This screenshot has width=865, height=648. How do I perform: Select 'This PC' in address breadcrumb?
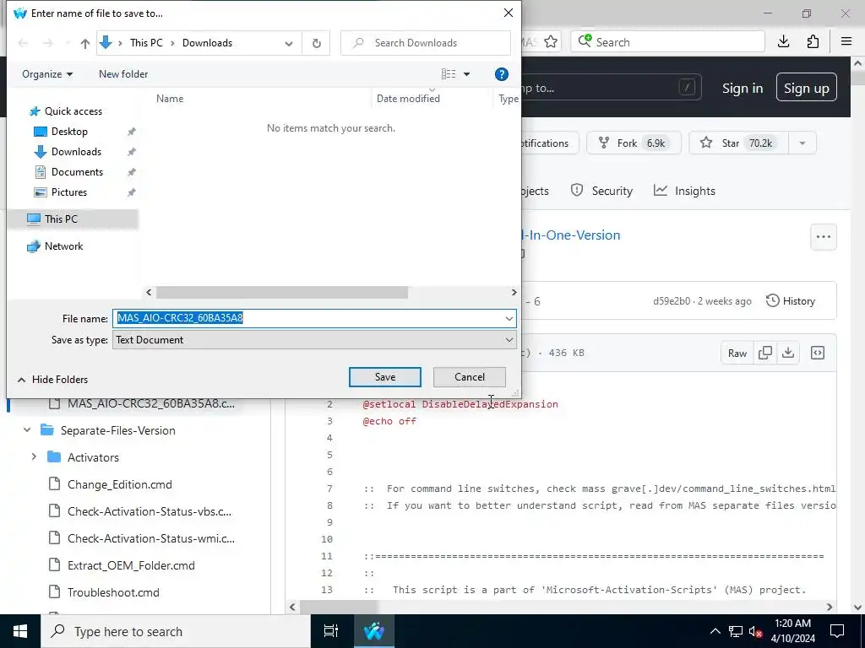coord(146,43)
